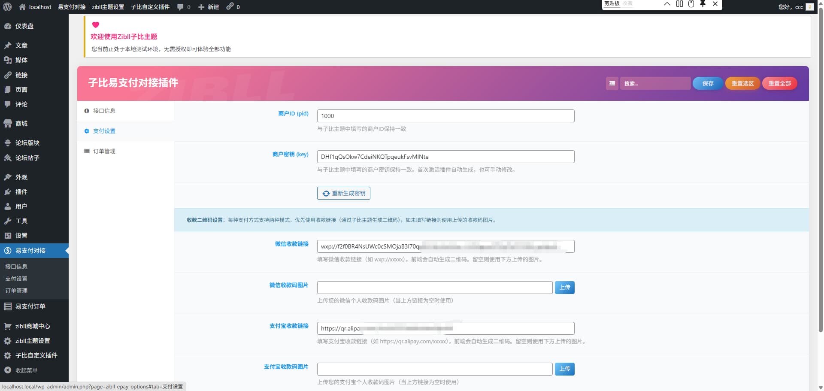Focus the 微信收款链接 input field
The width and height of the screenshot is (824, 391).
click(x=445, y=246)
